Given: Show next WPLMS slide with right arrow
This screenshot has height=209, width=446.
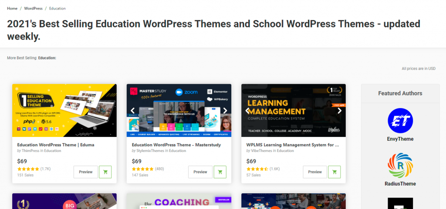Looking at the screenshot, I should click(339, 111).
